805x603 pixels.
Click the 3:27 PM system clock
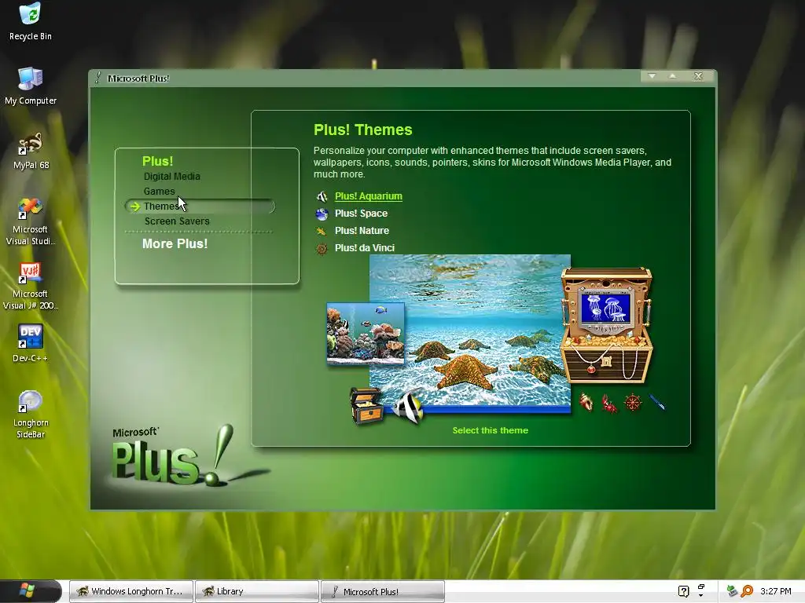tap(775, 591)
